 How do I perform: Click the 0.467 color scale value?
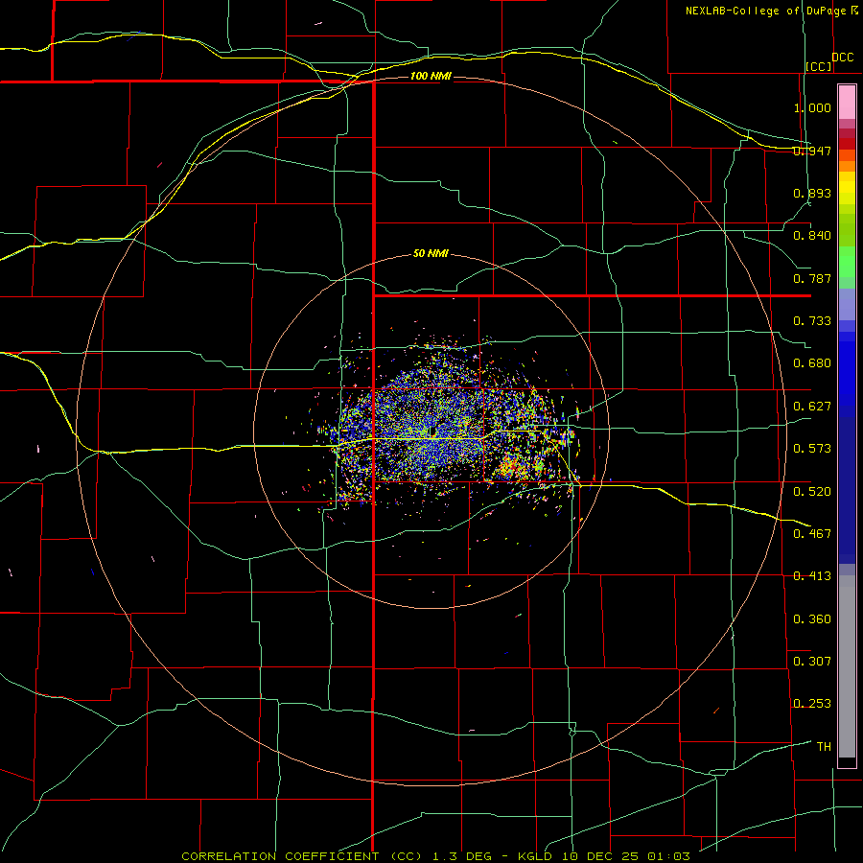pos(812,534)
